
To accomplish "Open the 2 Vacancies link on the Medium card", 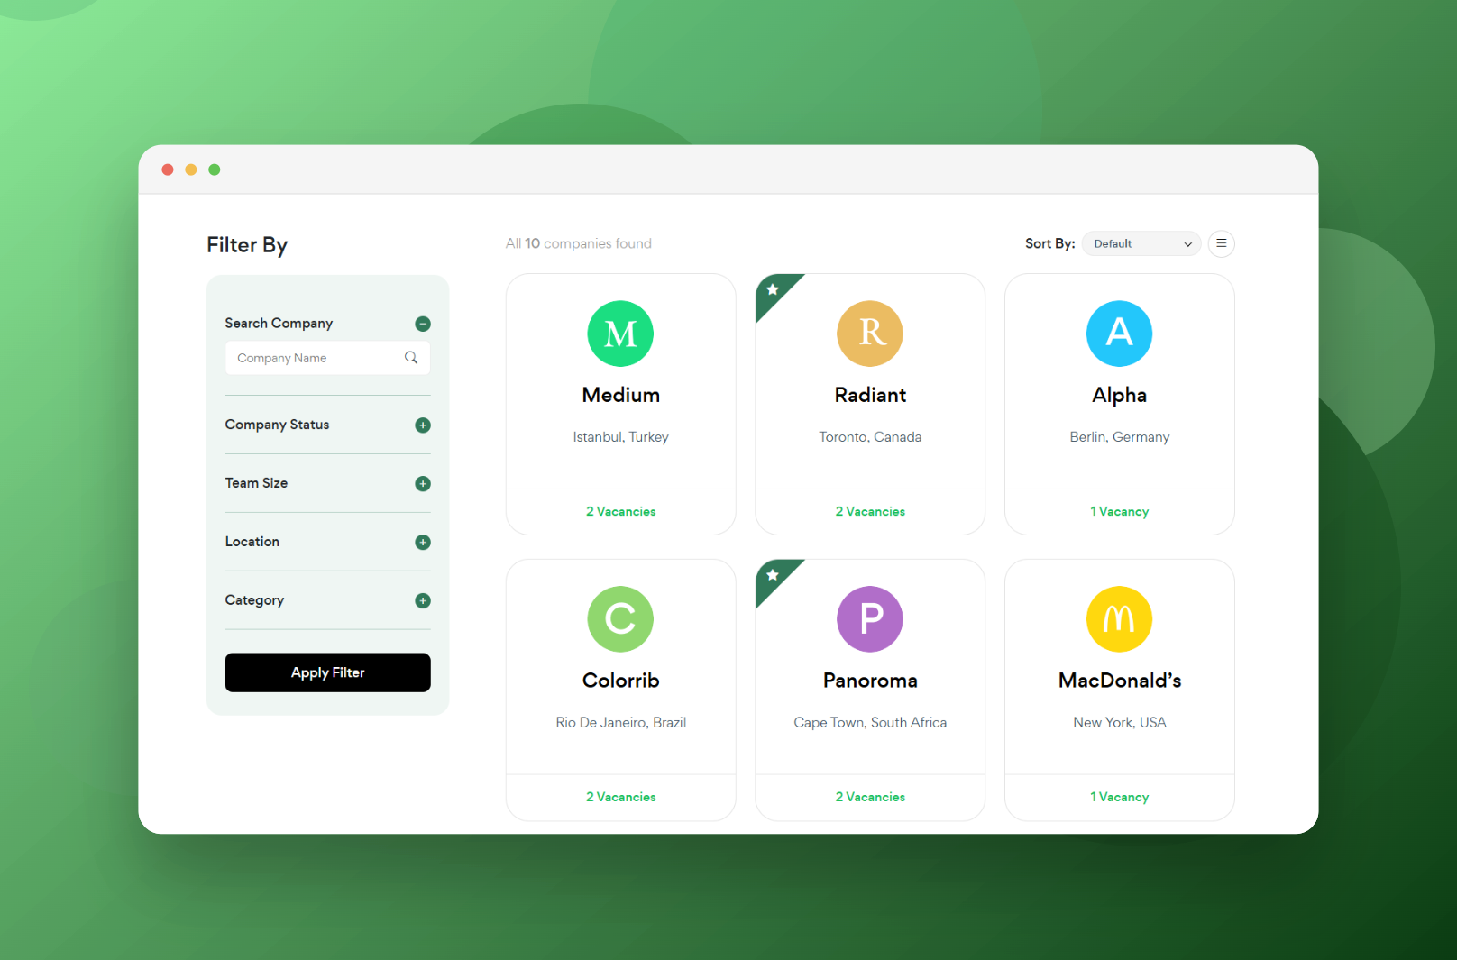I will click(620, 511).
